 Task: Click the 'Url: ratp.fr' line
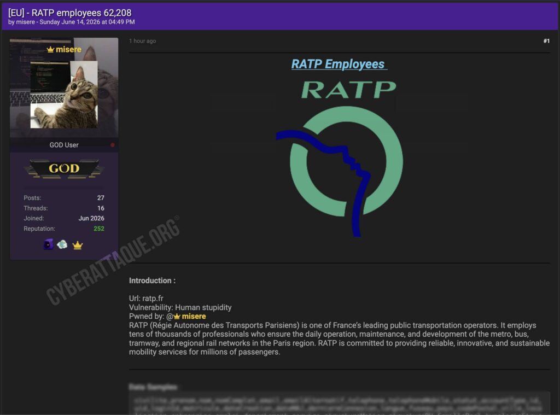pos(146,298)
